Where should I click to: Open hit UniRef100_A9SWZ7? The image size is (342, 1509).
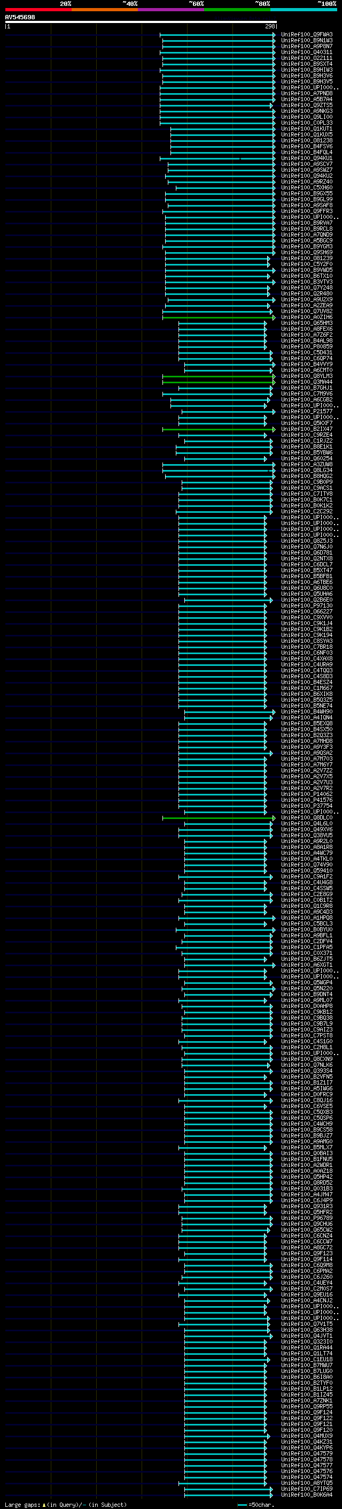point(307,170)
